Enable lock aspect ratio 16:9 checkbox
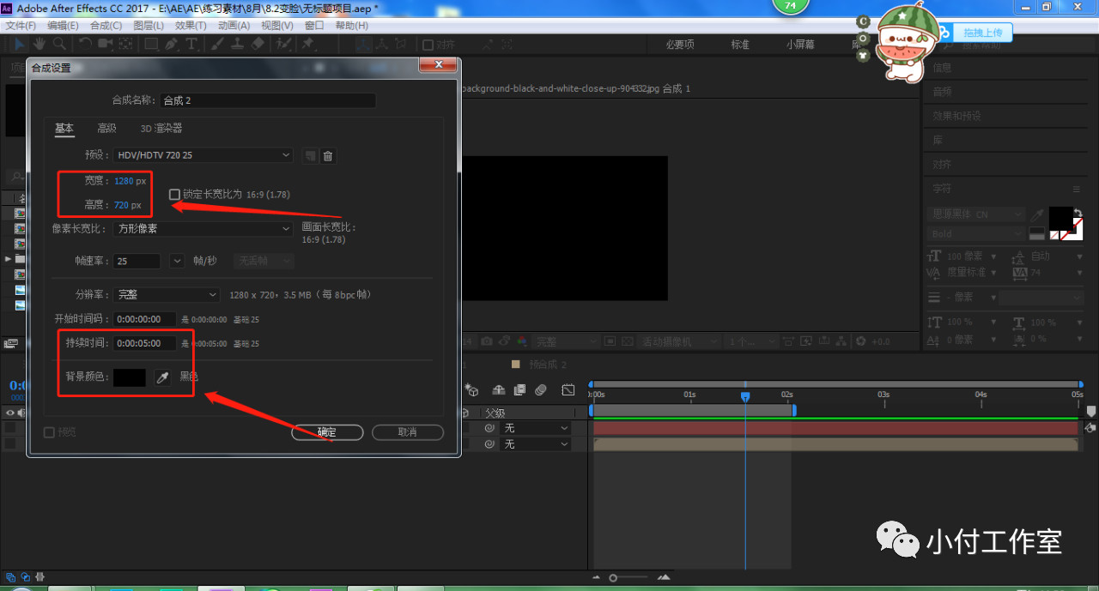This screenshot has width=1099, height=591. pyautogui.click(x=175, y=195)
